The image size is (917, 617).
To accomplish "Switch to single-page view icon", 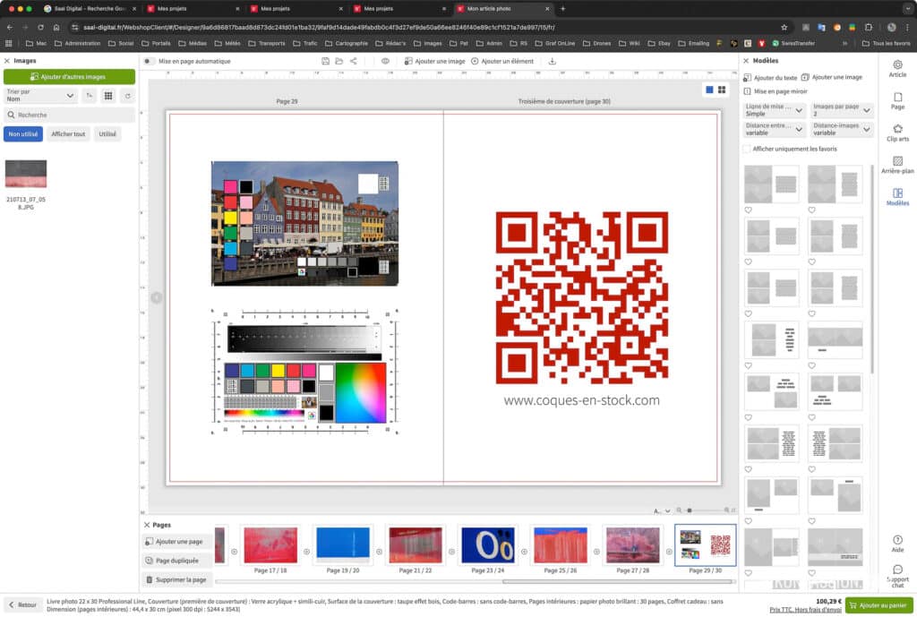I will (x=709, y=90).
